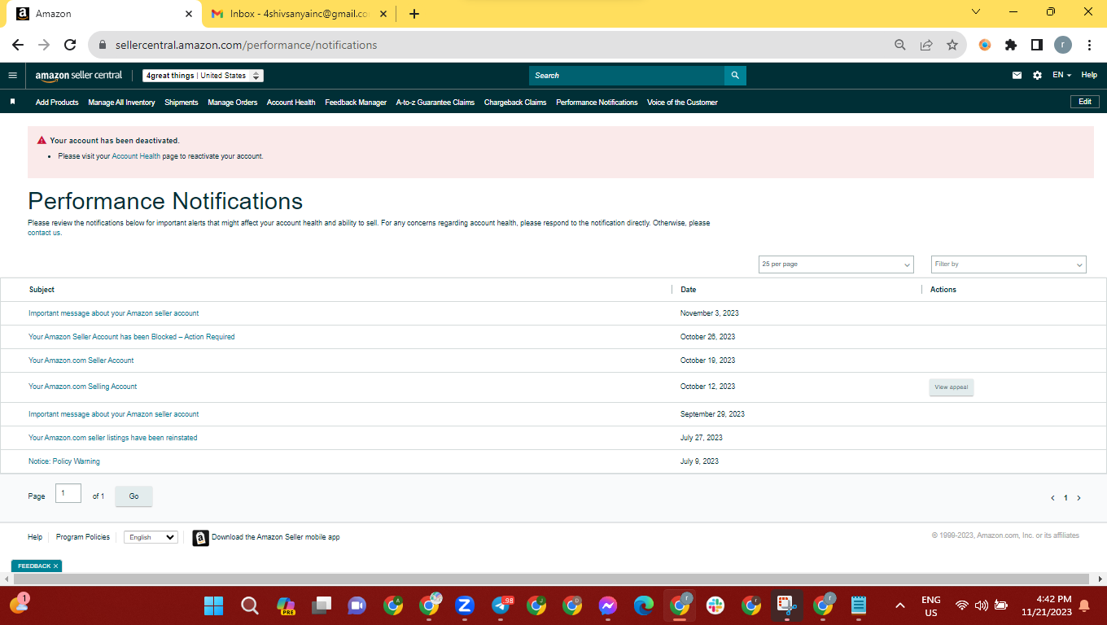Click the Go button next to the page box
Screen dimensions: 1107x625
(x=133, y=496)
